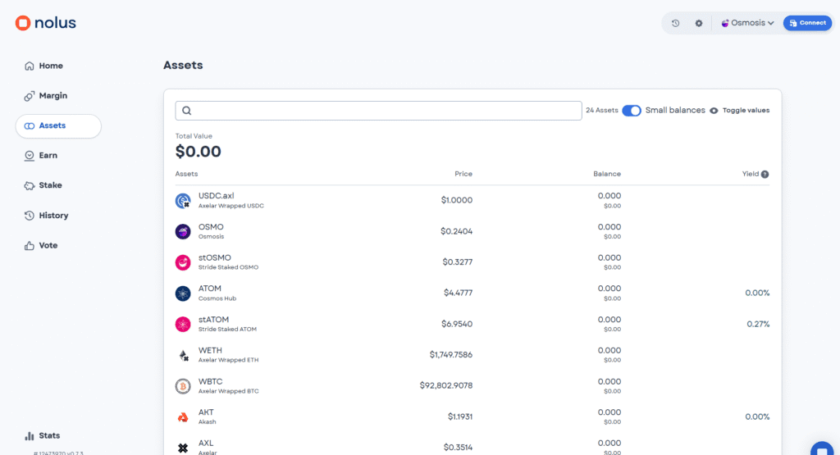This screenshot has height=455, width=840.
Task: Select the USDC.axl asset name
Action: pos(216,196)
